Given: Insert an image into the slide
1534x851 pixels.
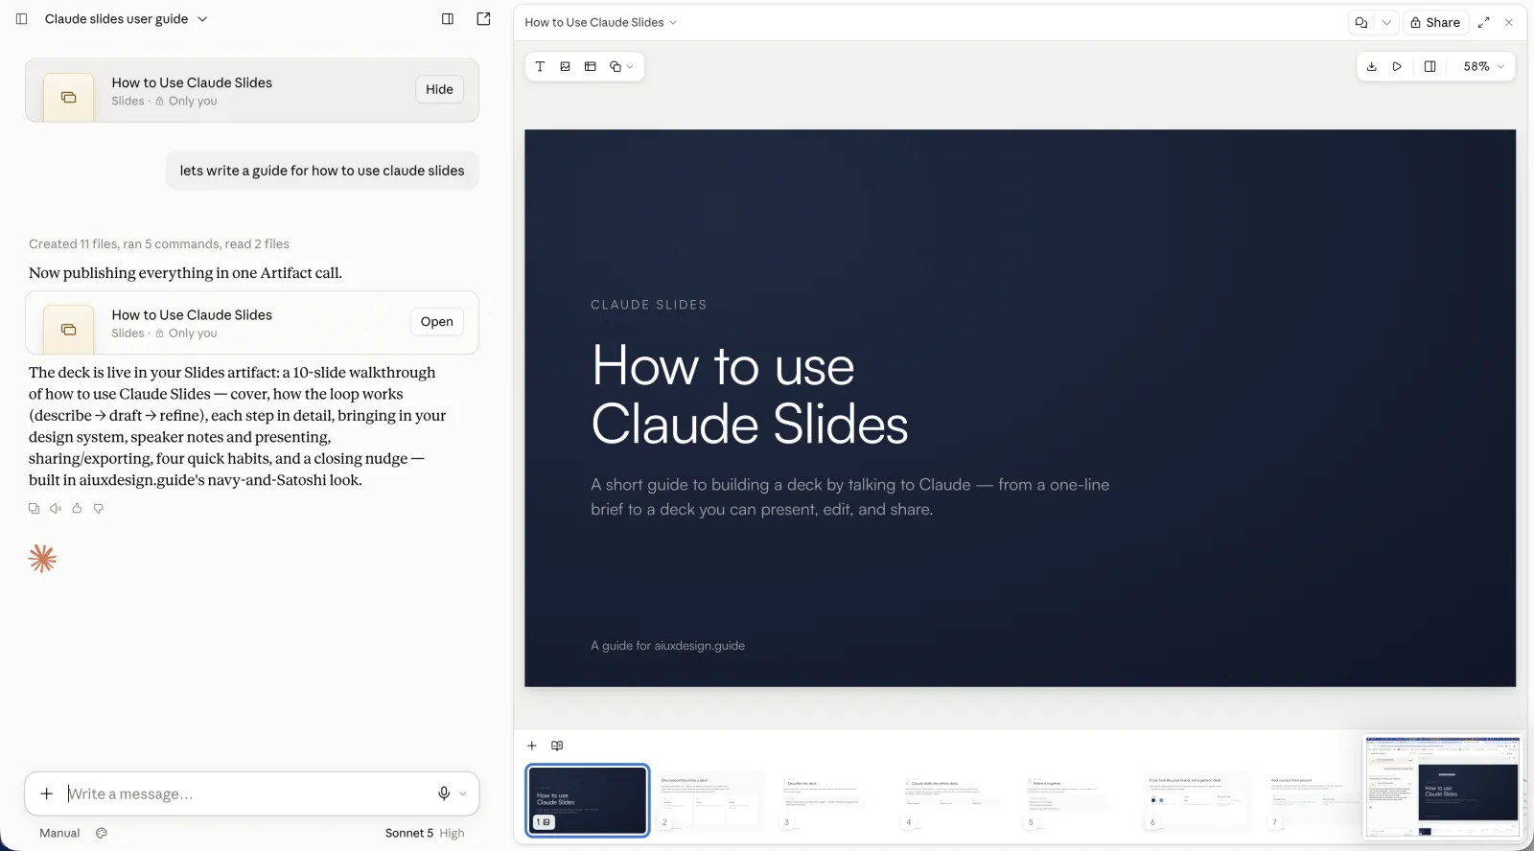Looking at the screenshot, I should coord(565,66).
